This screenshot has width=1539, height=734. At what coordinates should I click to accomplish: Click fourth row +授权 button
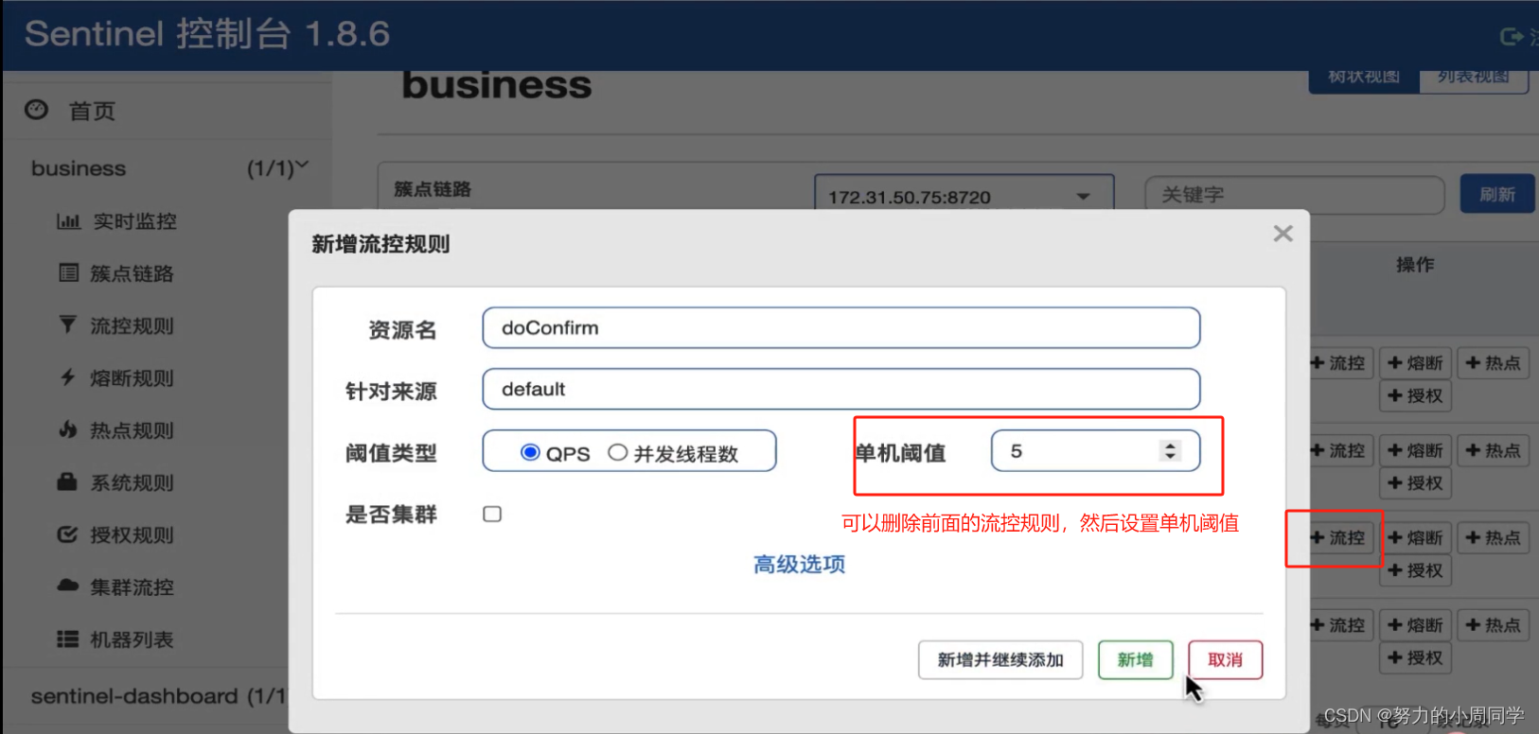[1415, 657]
